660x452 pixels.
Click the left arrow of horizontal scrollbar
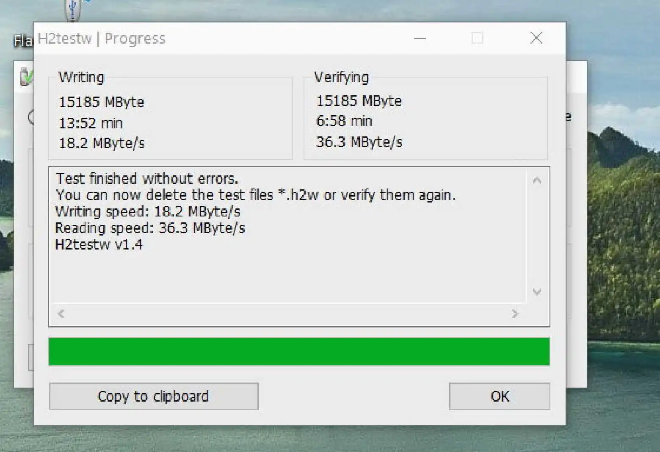61,314
